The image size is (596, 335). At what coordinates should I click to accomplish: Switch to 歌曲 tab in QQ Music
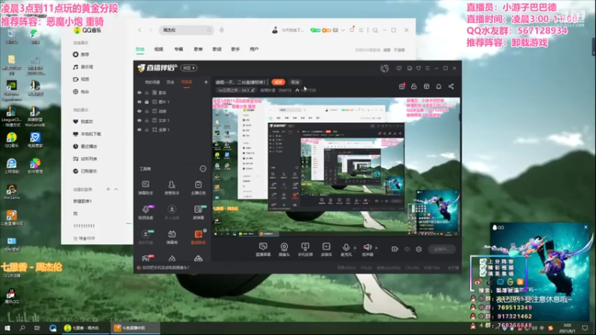coord(140,49)
